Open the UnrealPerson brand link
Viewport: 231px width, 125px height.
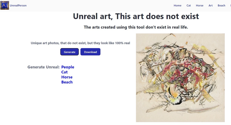[18, 5]
